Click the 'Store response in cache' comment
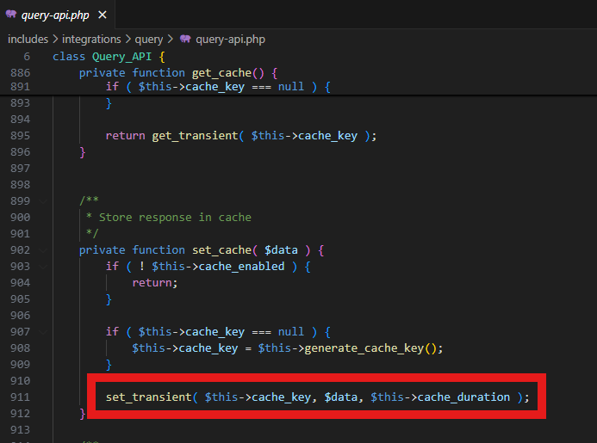 tap(175, 217)
